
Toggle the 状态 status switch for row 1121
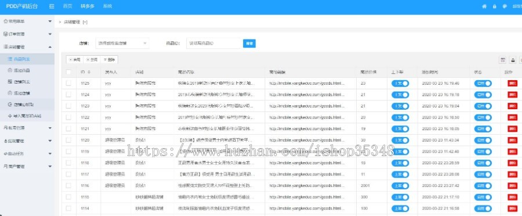(x=483, y=129)
